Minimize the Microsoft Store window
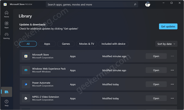 pos(163,3)
